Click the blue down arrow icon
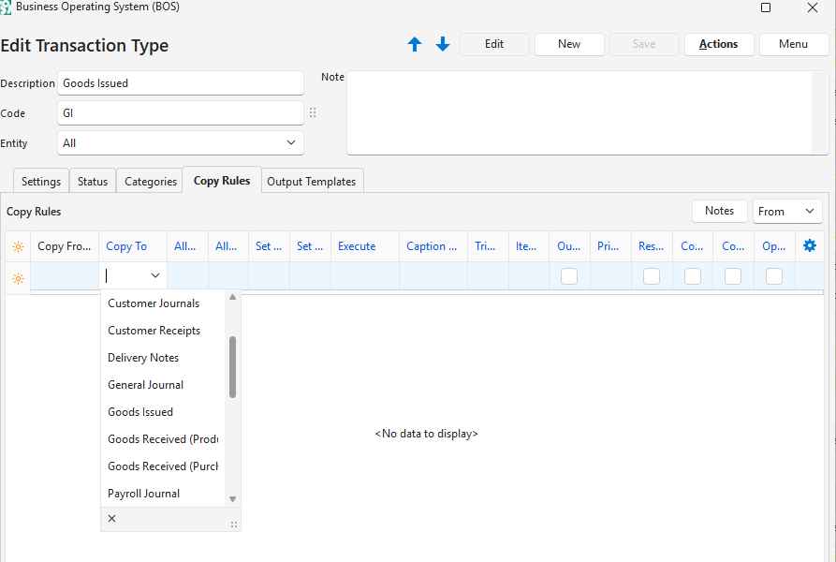The height and width of the screenshot is (562, 836). pos(443,44)
